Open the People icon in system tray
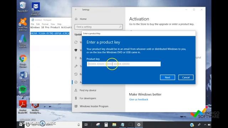Viewport: 228px width, 128px height. (x=199, y=124)
